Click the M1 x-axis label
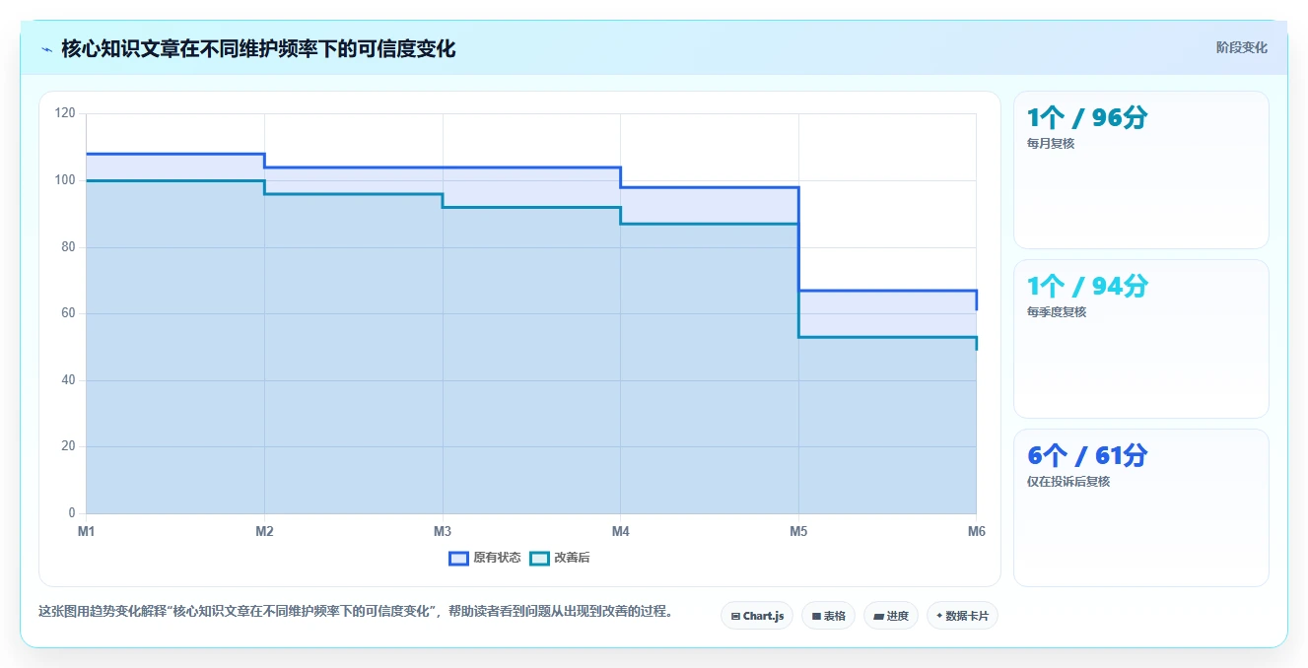 (x=86, y=531)
